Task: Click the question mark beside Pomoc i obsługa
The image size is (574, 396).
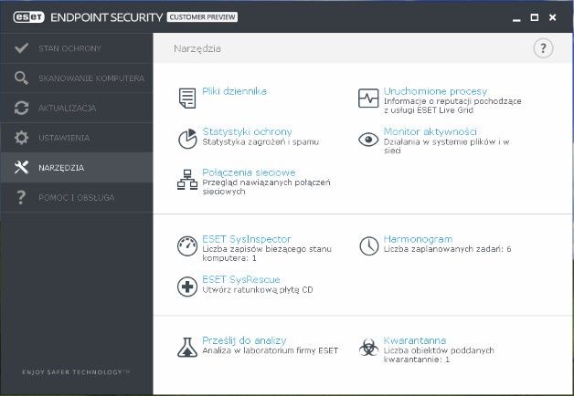Action: (21, 197)
